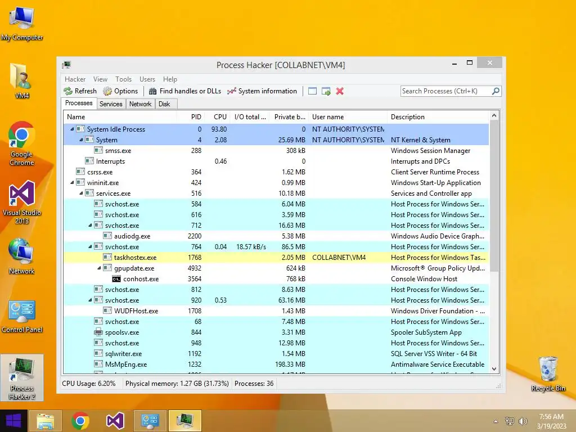
Task: Sort by PID column header
Action: tap(191, 117)
